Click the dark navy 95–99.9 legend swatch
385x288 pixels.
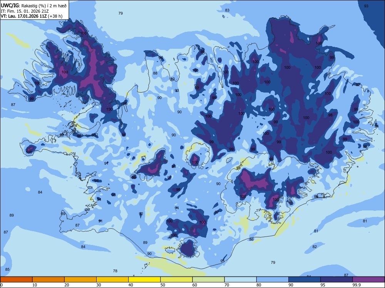336,280
